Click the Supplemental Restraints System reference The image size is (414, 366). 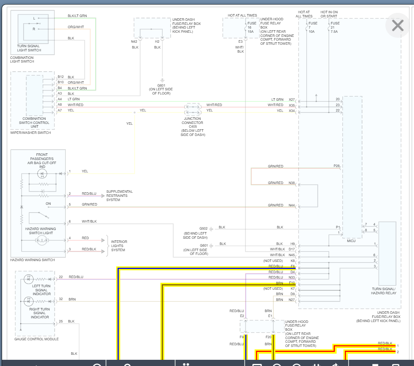(x=119, y=196)
